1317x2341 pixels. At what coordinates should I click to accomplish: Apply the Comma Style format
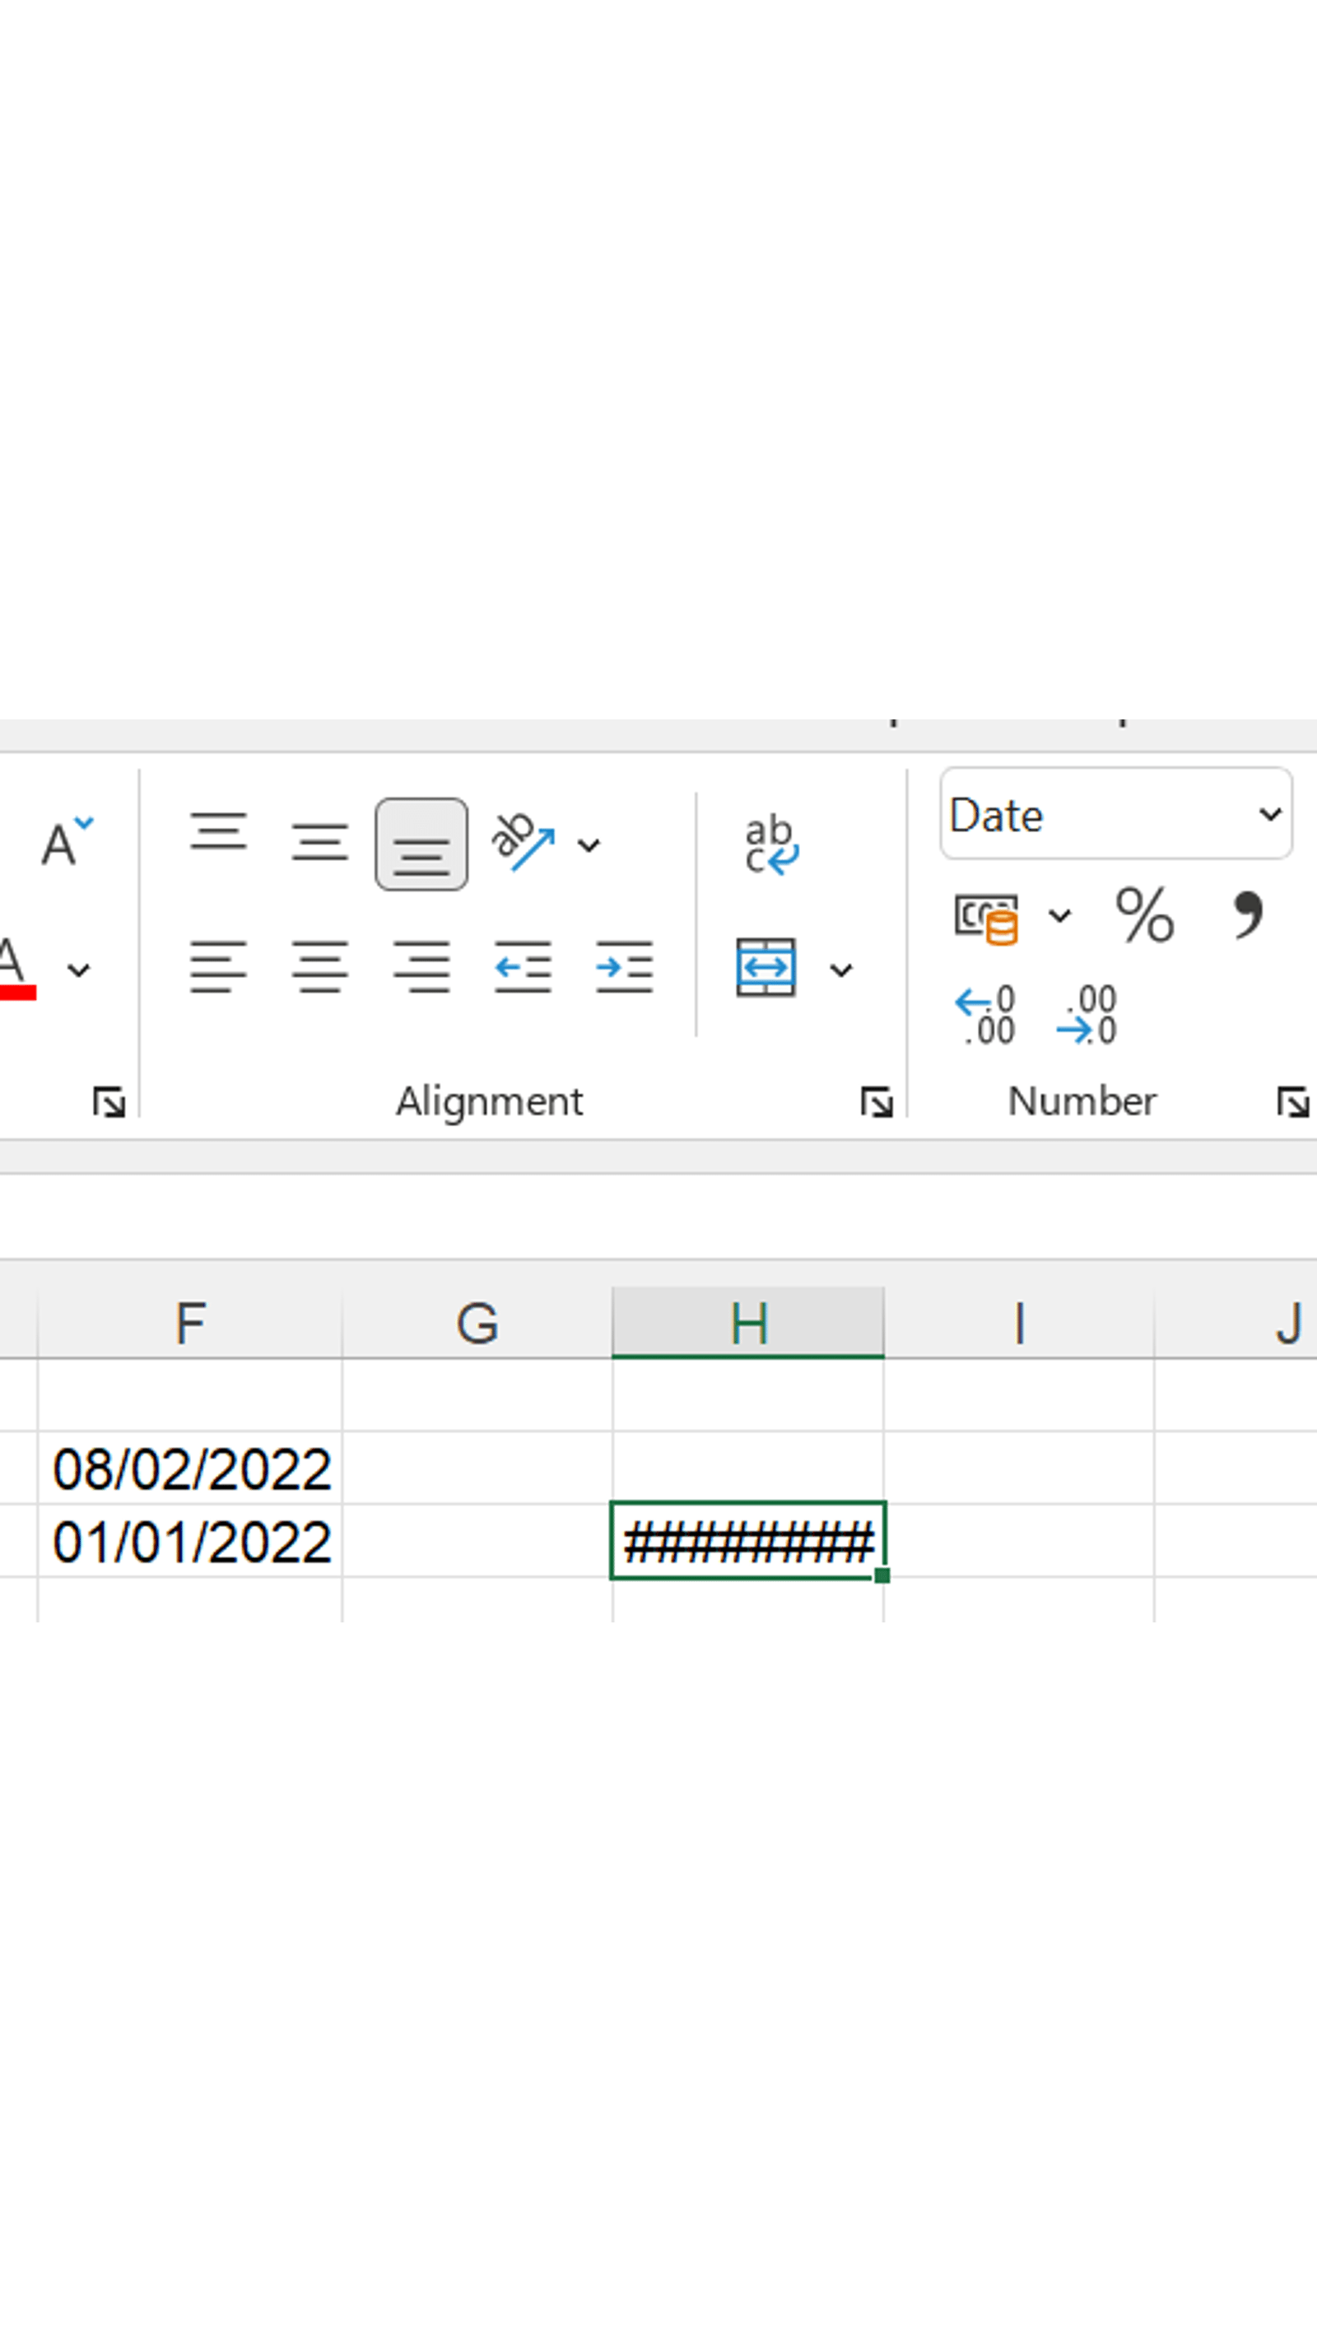tap(1249, 918)
